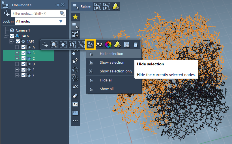Click the zoom to selection magnifier icon
This screenshot has width=232, height=144.
[54, 45]
